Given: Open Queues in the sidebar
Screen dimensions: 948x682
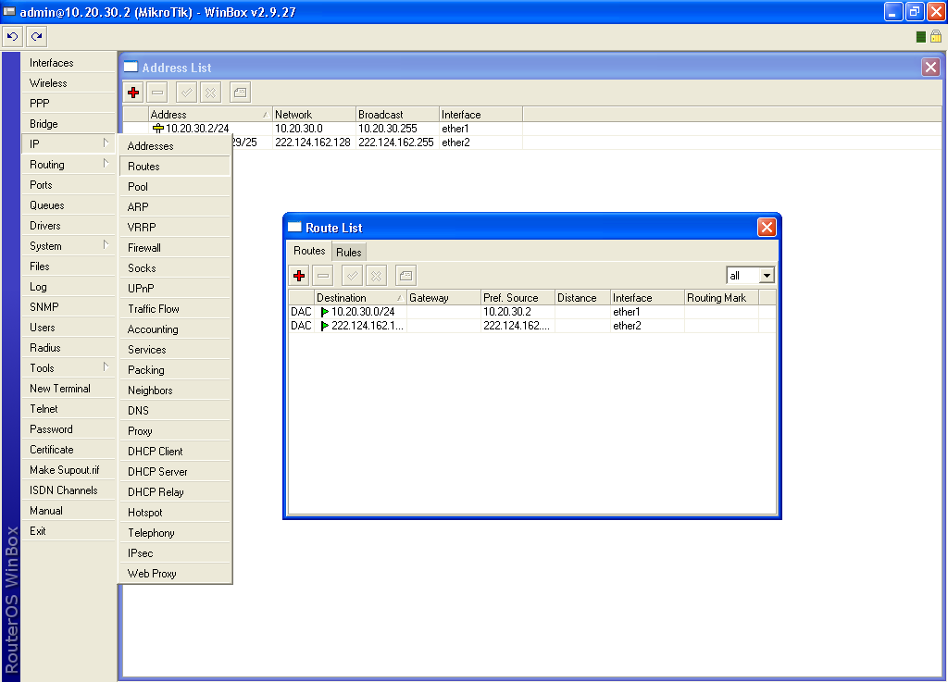Looking at the screenshot, I should coord(68,205).
